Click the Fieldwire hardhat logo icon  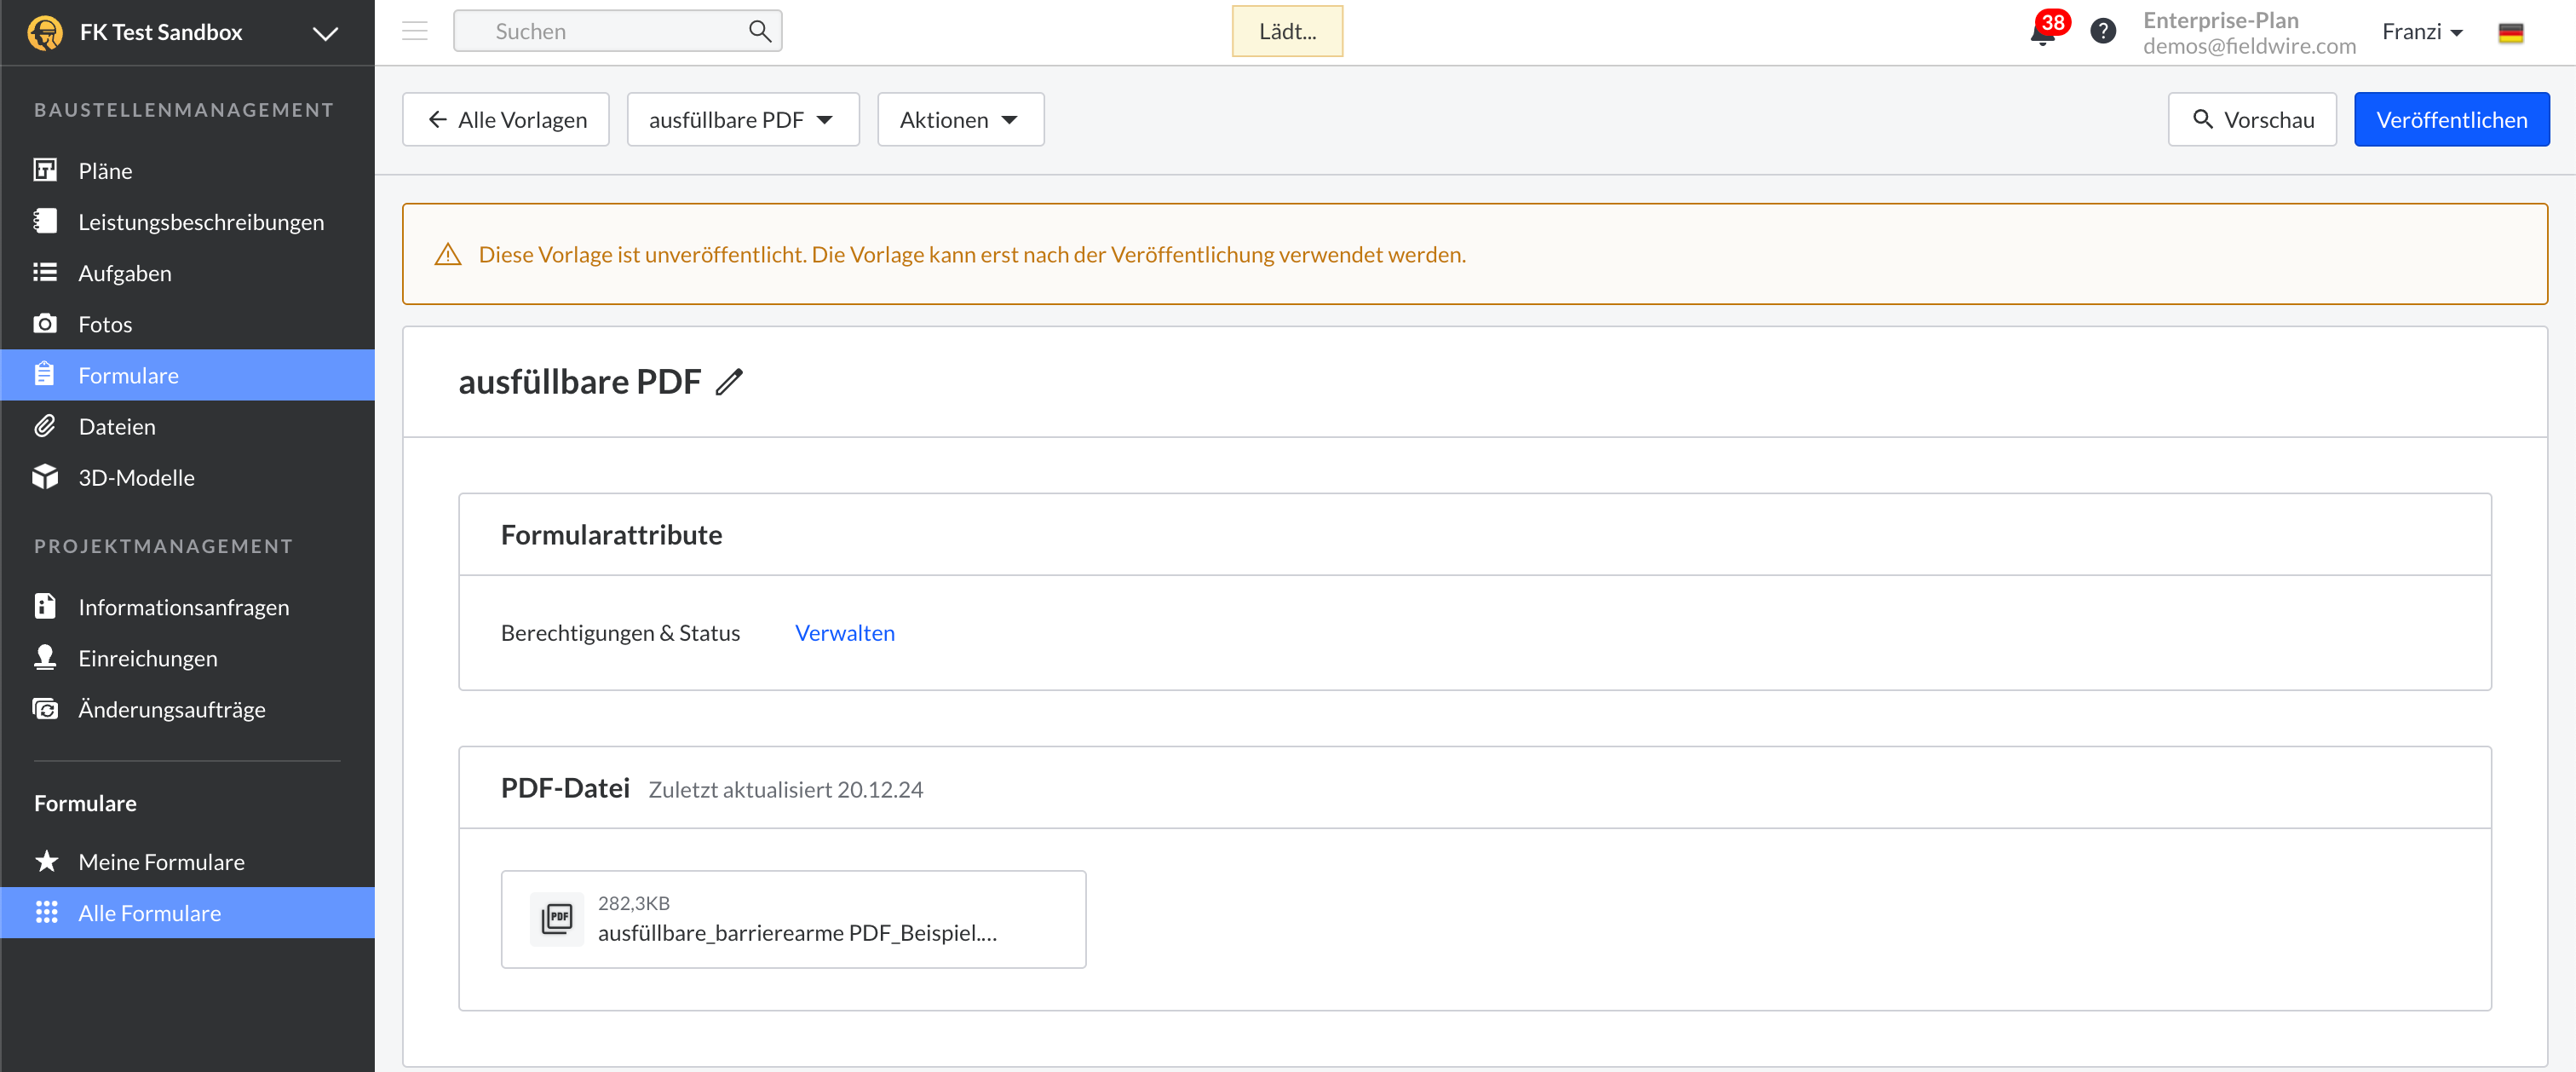point(45,32)
